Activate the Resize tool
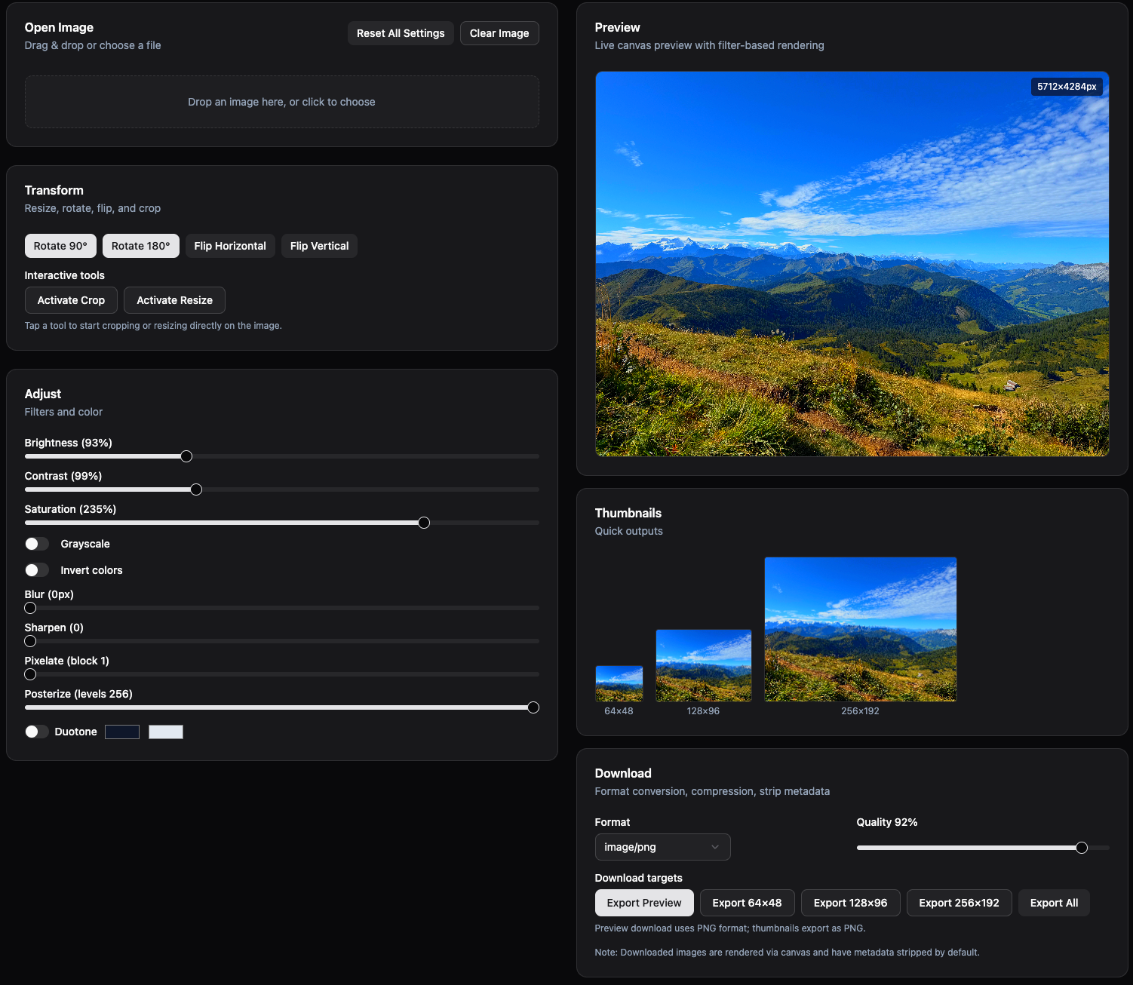The height and width of the screenshot is (985, 1133). tap(174, 299)
